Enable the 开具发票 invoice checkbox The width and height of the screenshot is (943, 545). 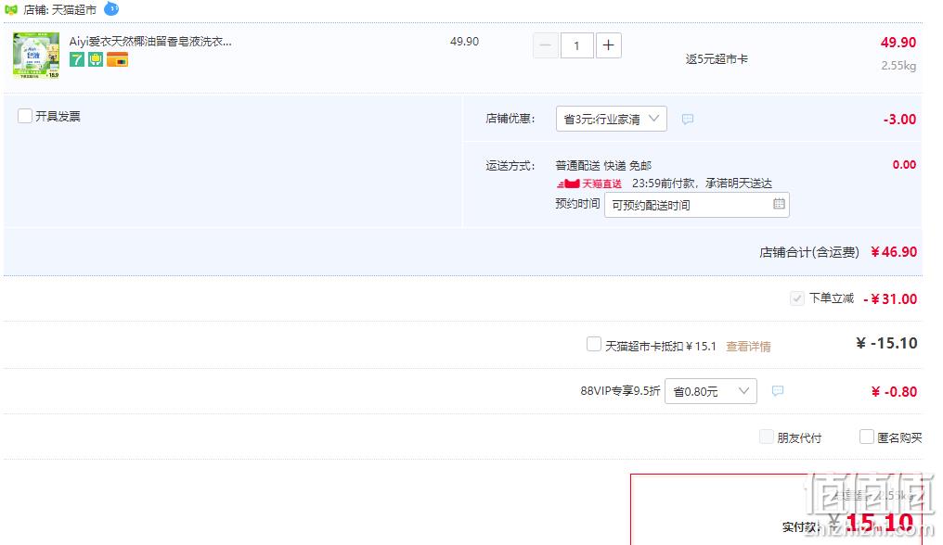tap(25, 116)
